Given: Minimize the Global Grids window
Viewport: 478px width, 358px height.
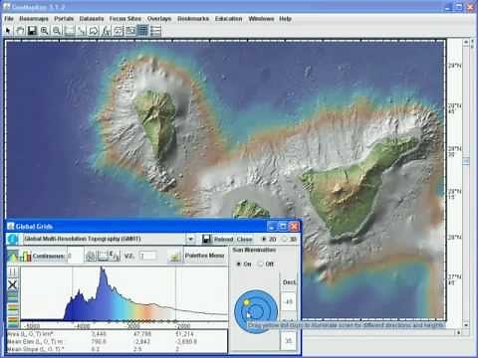Looking at the screenshot, I should click(x=272, y=227).
